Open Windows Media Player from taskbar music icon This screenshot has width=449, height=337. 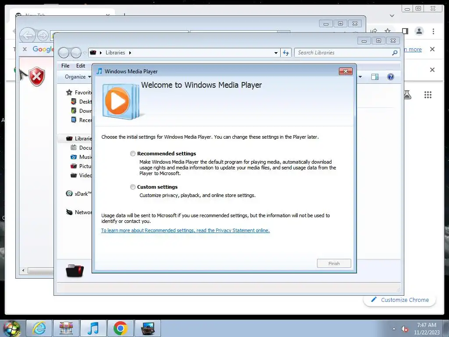pyautogui.click(x=93, y=328)
